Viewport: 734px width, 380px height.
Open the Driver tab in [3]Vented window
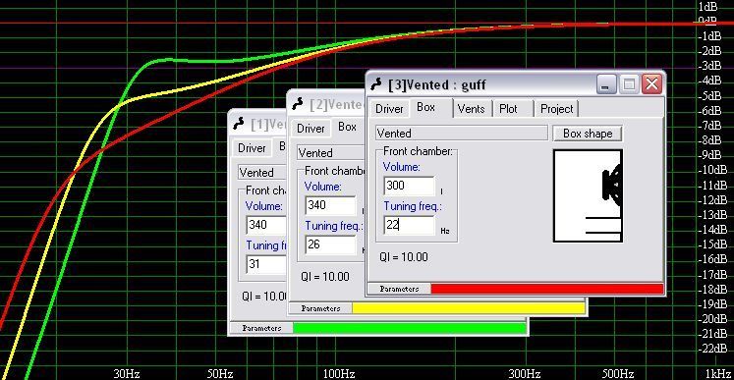389,109
